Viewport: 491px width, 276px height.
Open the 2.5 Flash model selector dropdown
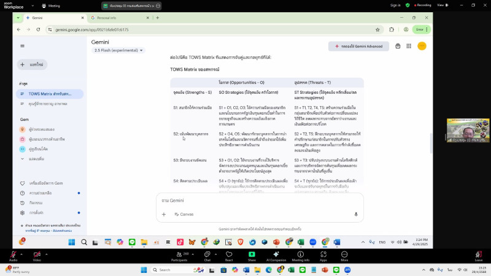click(118, 50)
